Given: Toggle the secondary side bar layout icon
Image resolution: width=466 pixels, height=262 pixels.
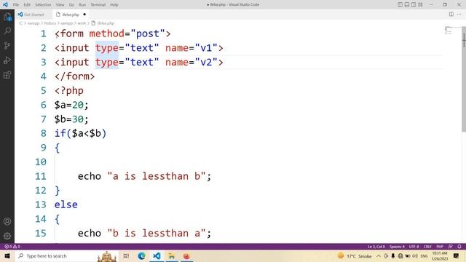Looking at the screenshot, I should pyautogui.click(x=414, y=4).
